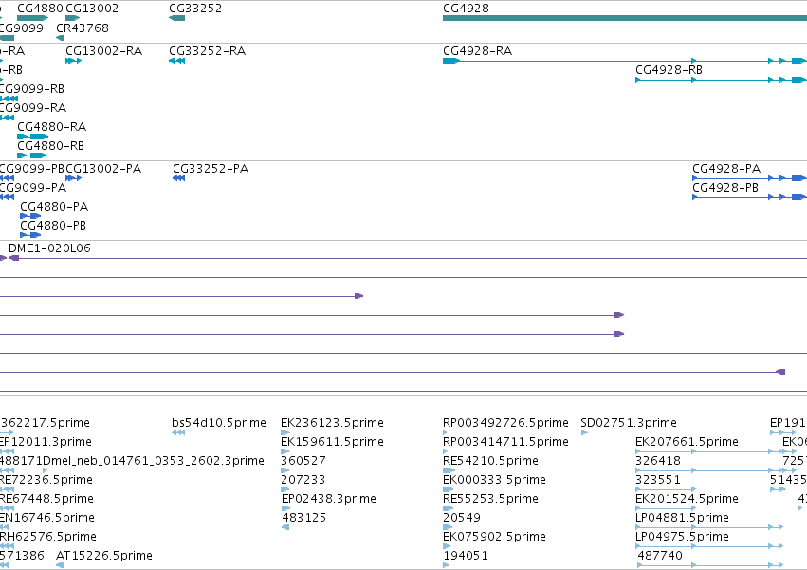The width and height of the screenshot is (807, 570).
Task: Click the DME1-020L06 clone start arrow
Action: (x=14, y=258)
